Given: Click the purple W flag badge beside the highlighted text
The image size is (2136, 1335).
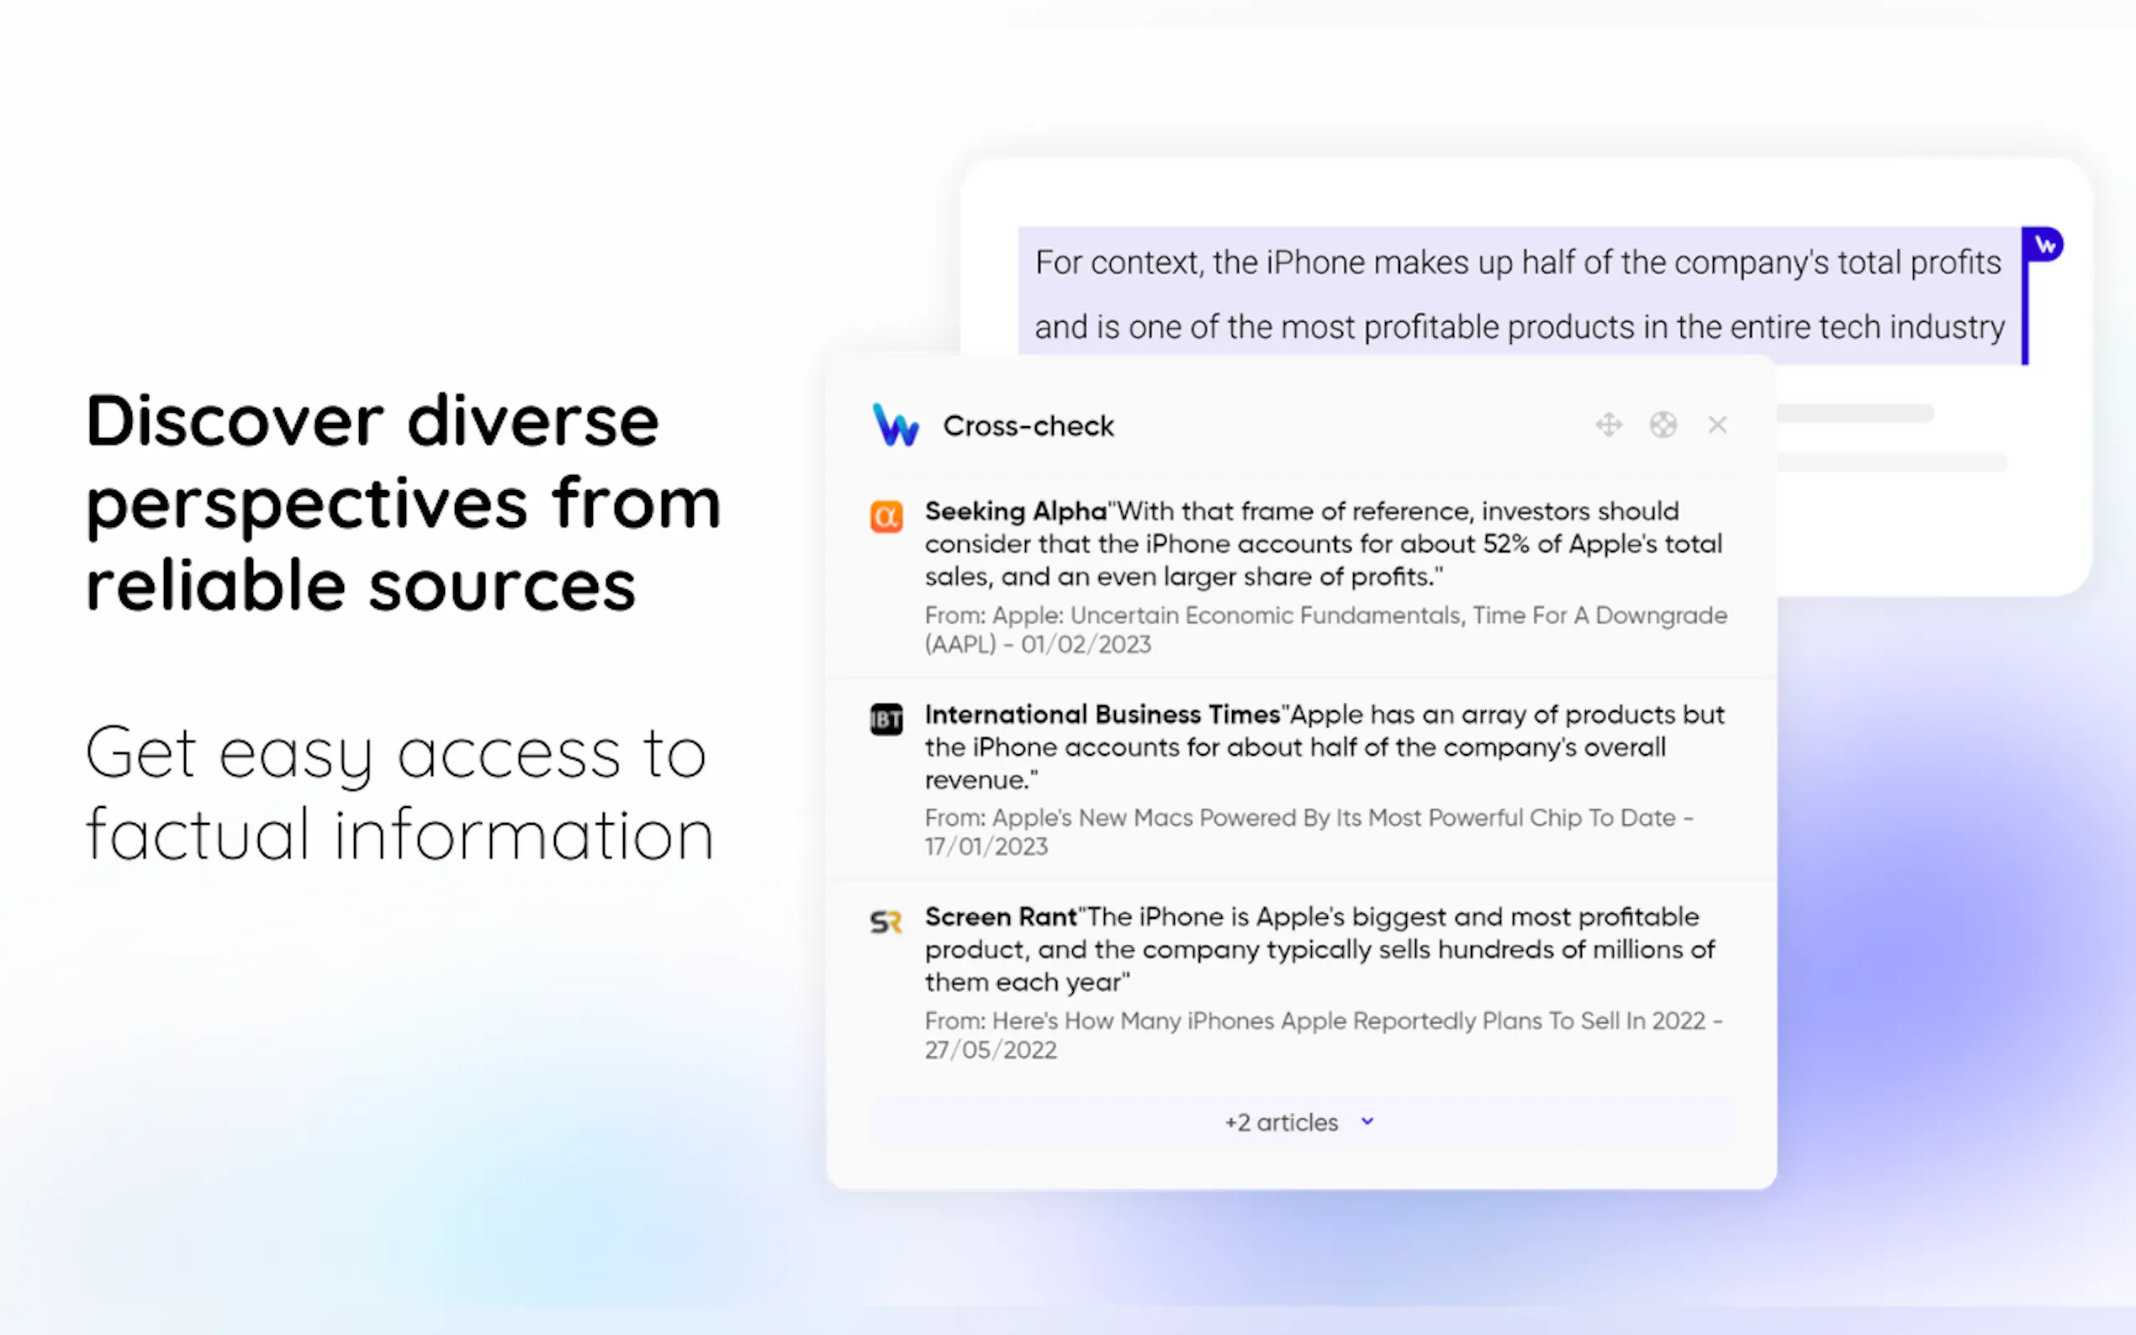Looking at the screenshot, I should (x=2044, y=245).
